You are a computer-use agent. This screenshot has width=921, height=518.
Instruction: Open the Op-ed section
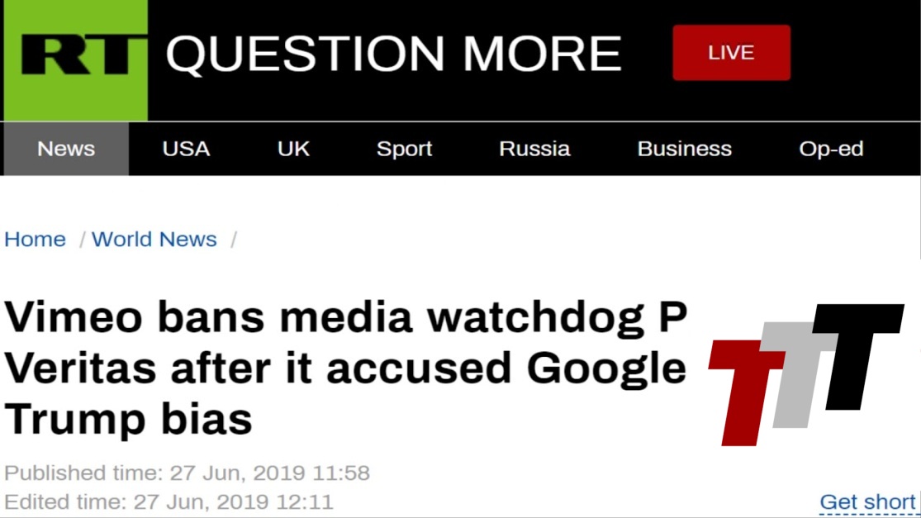pos(831,149)
